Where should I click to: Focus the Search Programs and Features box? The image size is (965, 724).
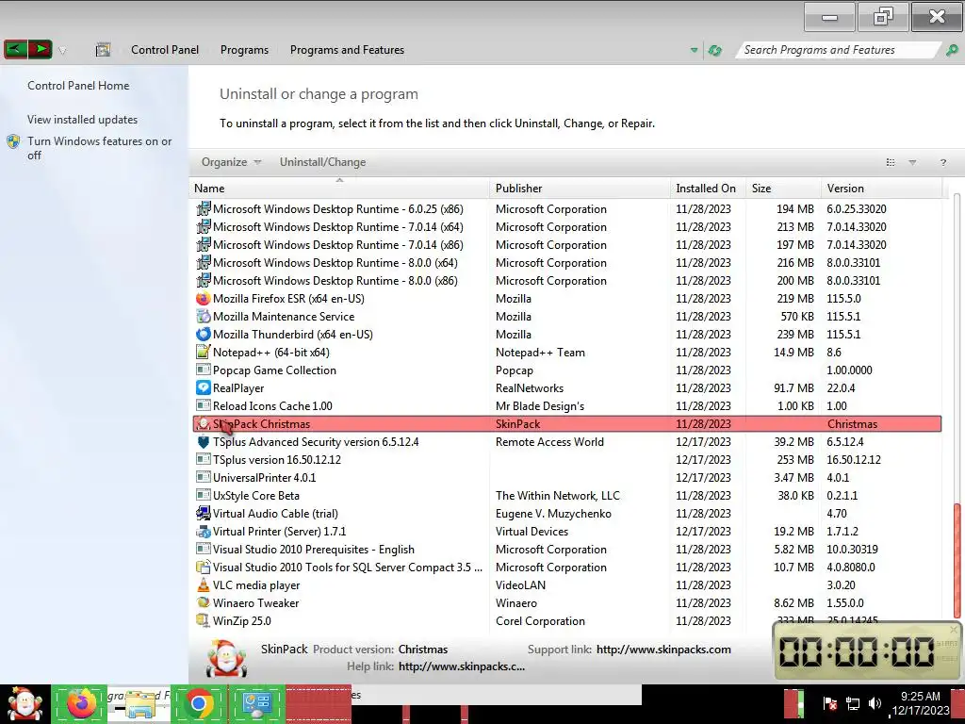click(837, 50)
